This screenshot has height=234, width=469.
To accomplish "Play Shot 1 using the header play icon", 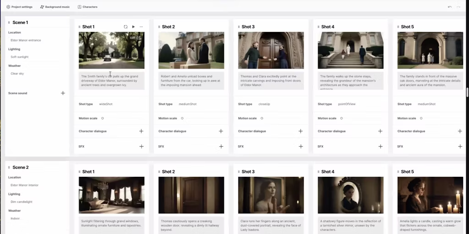I will 133,27.
